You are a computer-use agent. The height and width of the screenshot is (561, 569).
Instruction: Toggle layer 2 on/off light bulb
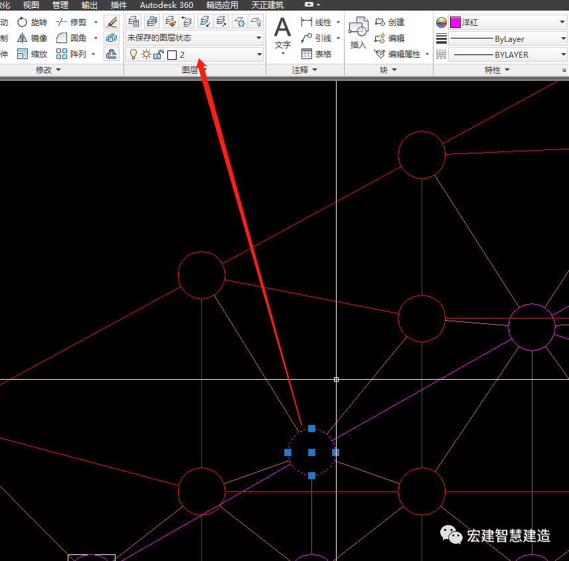(133, 54)
